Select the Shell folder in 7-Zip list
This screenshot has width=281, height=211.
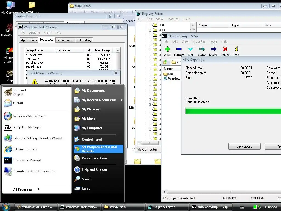(x=169, y=74)
